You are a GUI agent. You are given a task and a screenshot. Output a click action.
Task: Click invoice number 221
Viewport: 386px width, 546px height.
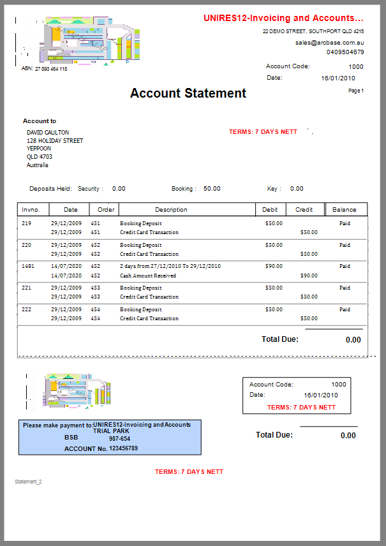click(26, 288)
